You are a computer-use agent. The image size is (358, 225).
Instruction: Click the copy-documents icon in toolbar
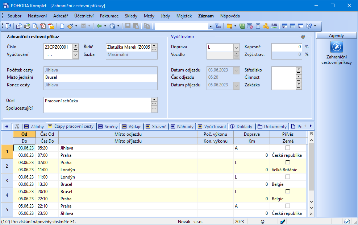tap(19, 26)
